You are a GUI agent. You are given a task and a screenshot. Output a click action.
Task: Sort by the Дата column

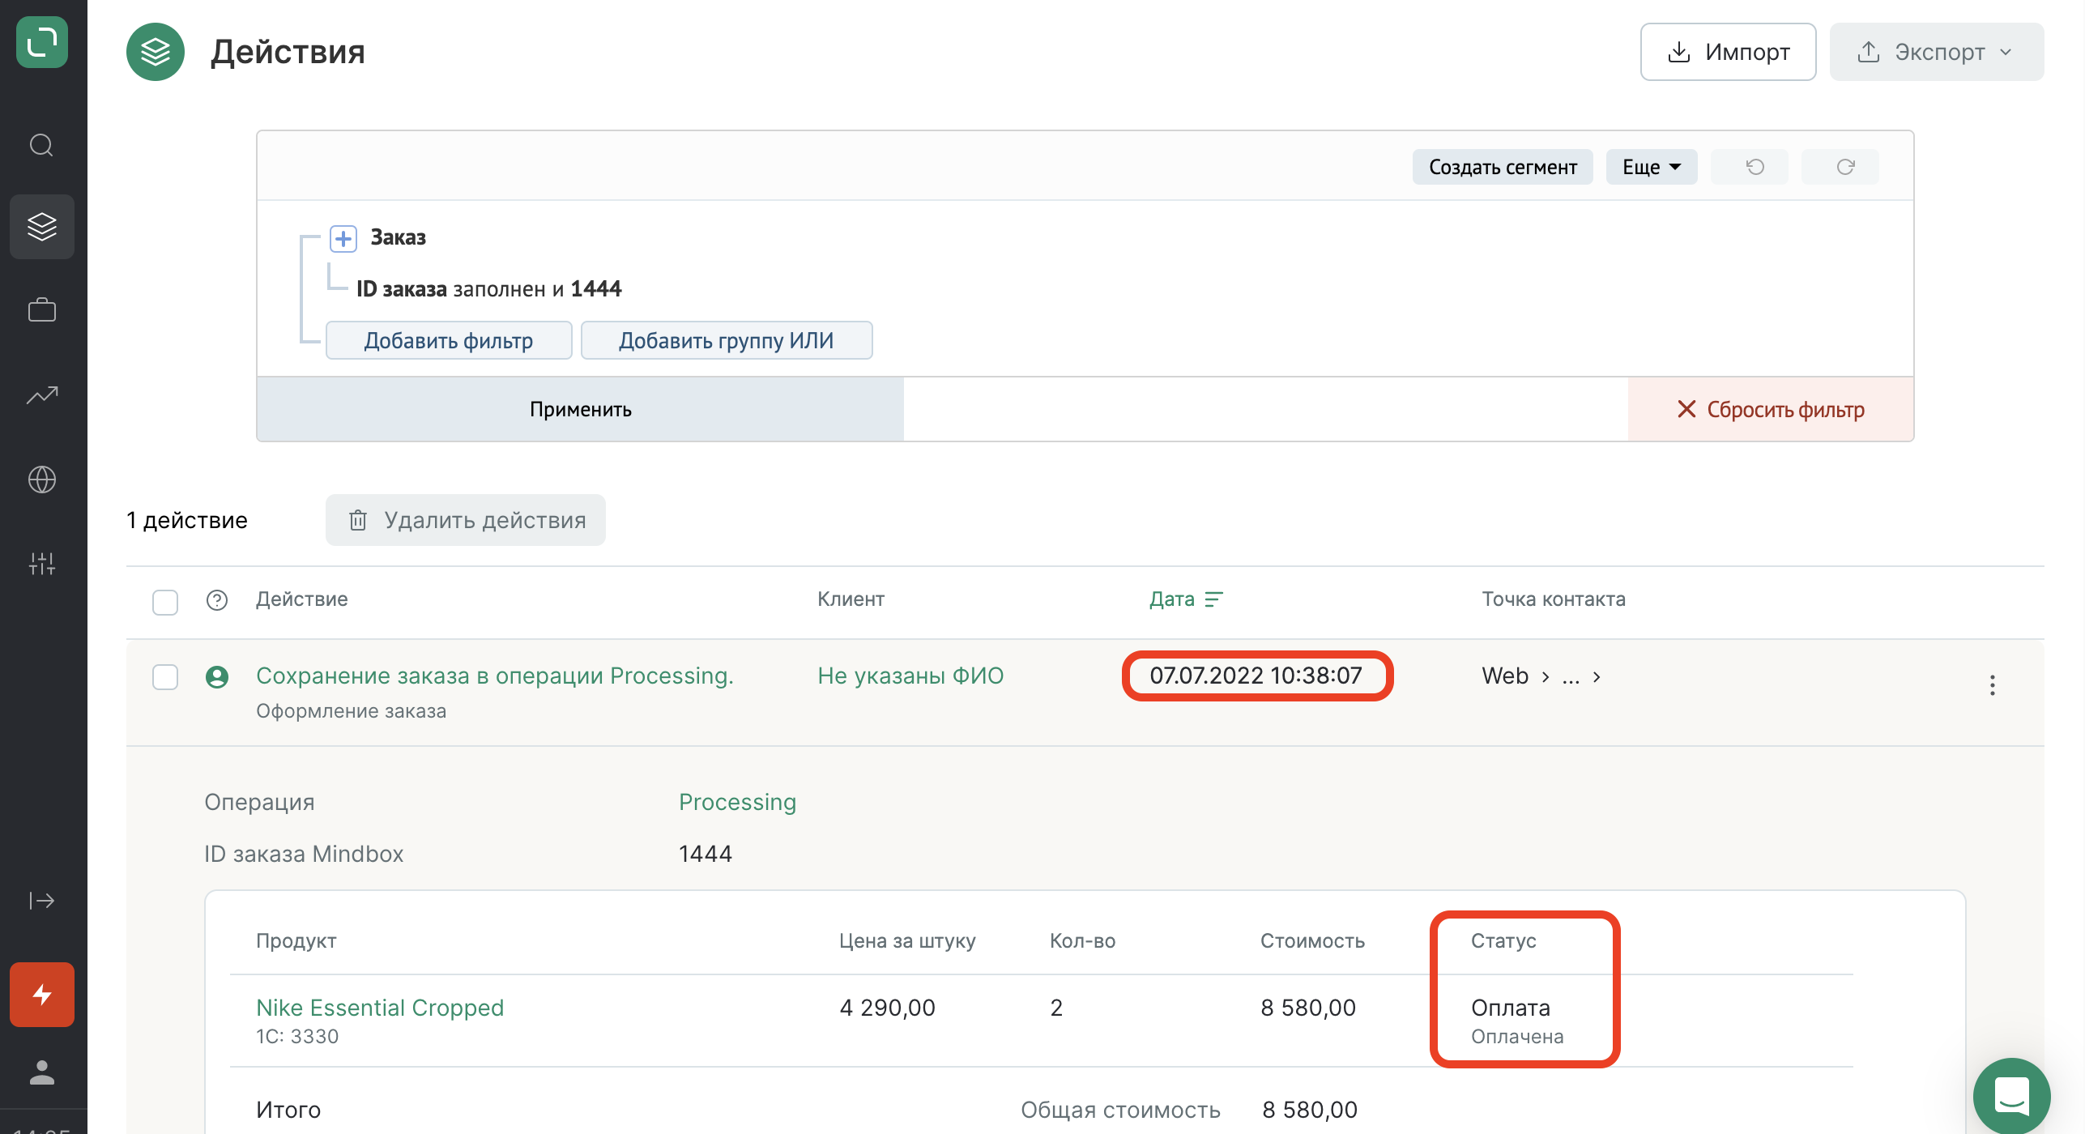(x=1186, y=599)
